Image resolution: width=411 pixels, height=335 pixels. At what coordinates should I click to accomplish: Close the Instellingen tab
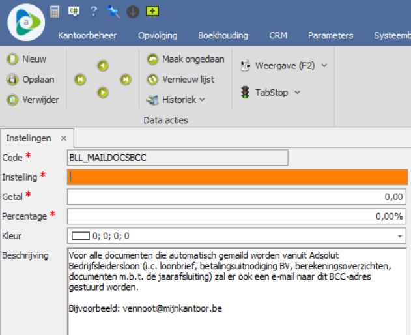pos(64,138)
